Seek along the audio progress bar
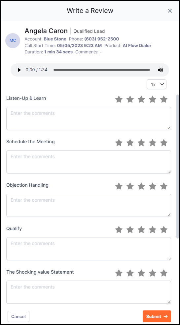 click(x=102, y=70)
